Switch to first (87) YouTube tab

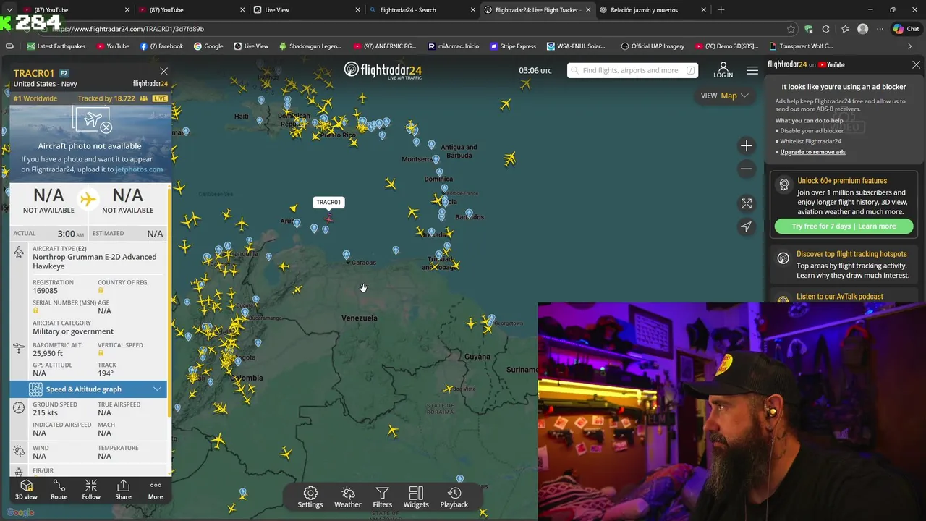(x=75, y=10)
